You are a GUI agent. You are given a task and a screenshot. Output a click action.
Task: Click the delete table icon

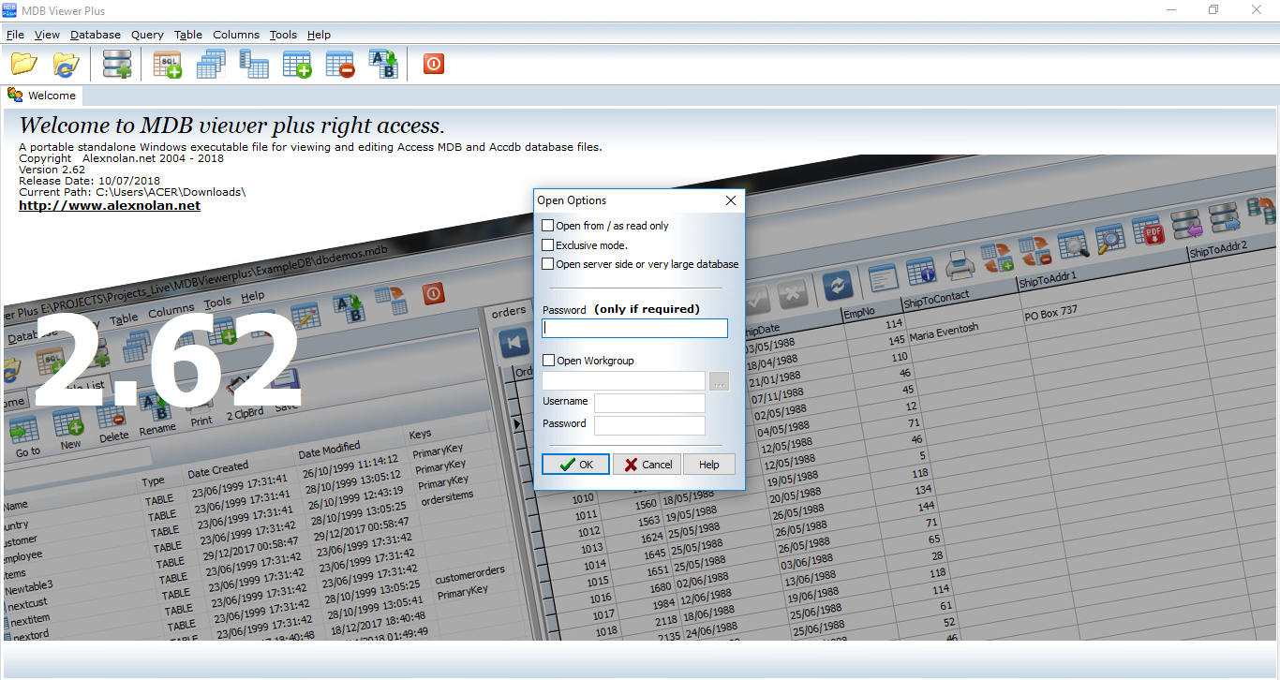340,64
